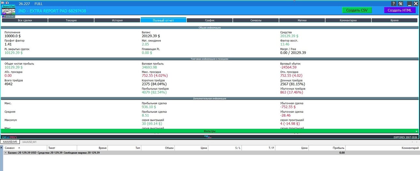Click the Общая информация section header
The width and height of the screenshot is (420, 171).
point(210,28)
